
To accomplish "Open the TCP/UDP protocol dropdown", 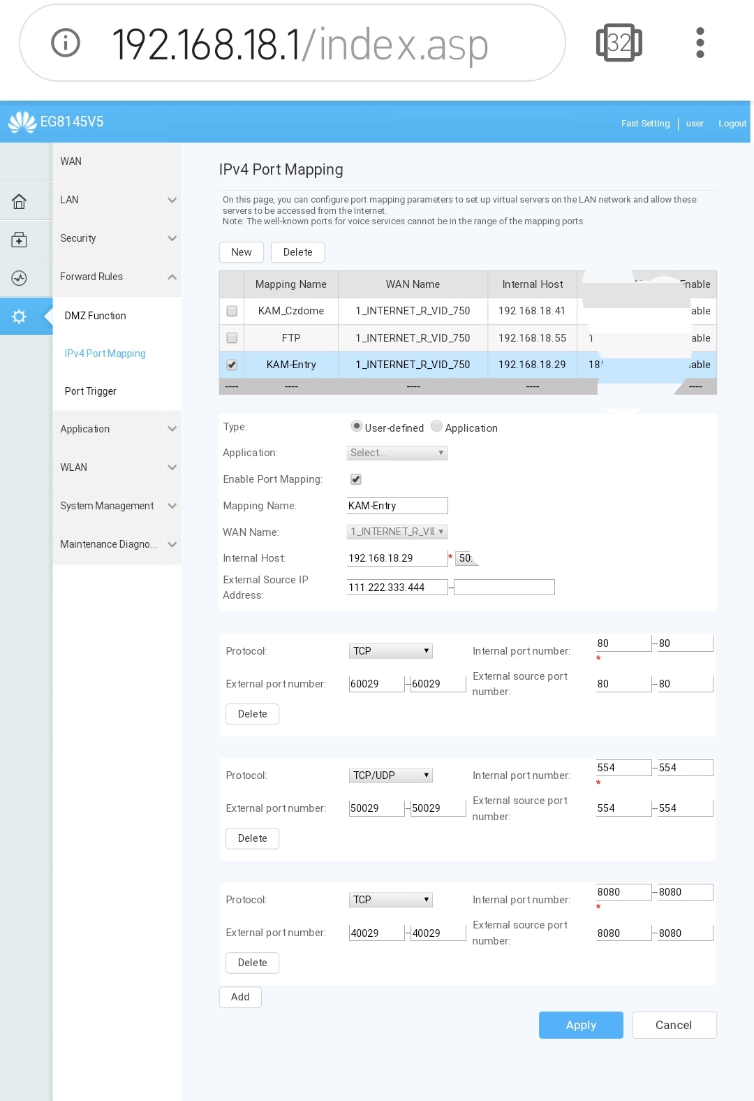I will [x=390, y=775].
